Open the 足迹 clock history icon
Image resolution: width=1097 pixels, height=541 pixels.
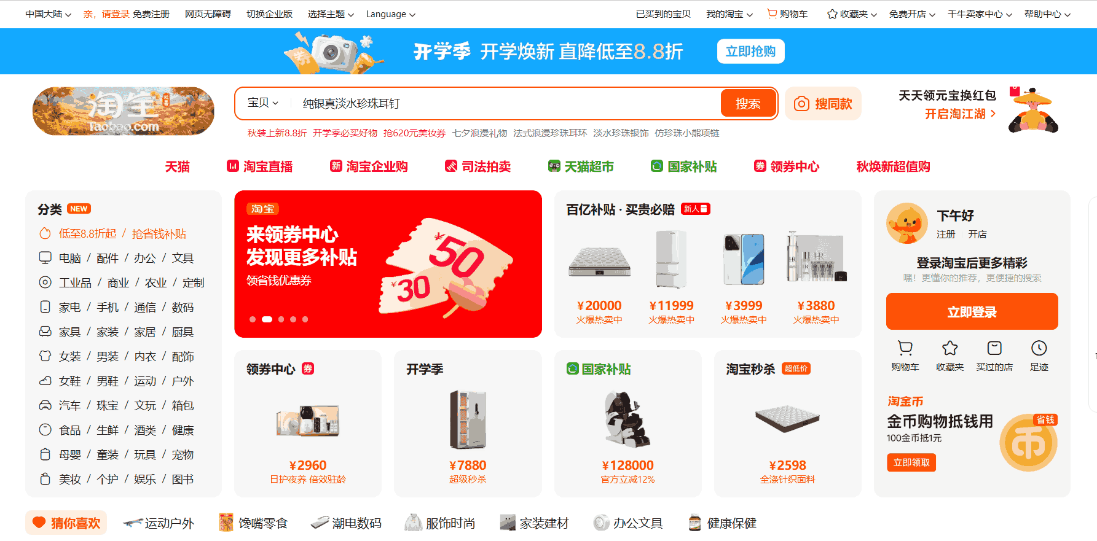point(1039,348)
